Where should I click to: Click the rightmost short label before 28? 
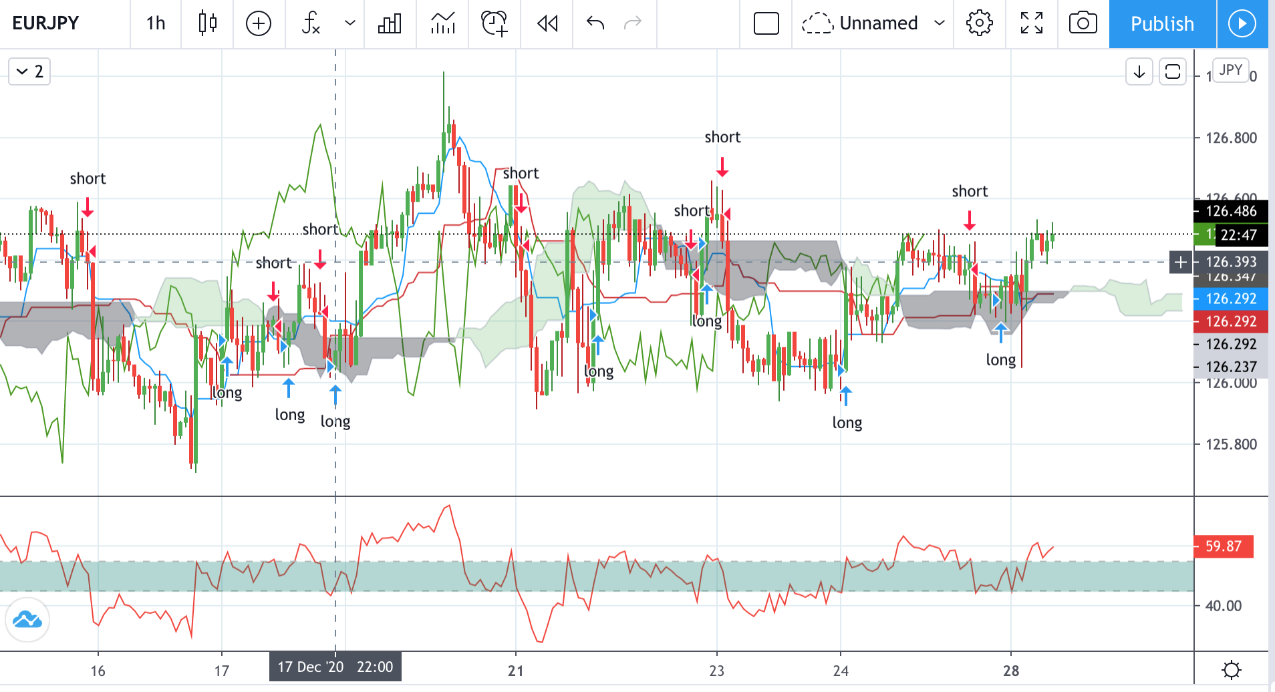click(x=970, y=191)
